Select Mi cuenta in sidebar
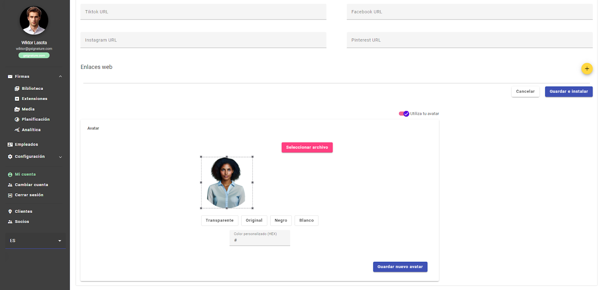The image size is (602, 290). pos(25,175)
